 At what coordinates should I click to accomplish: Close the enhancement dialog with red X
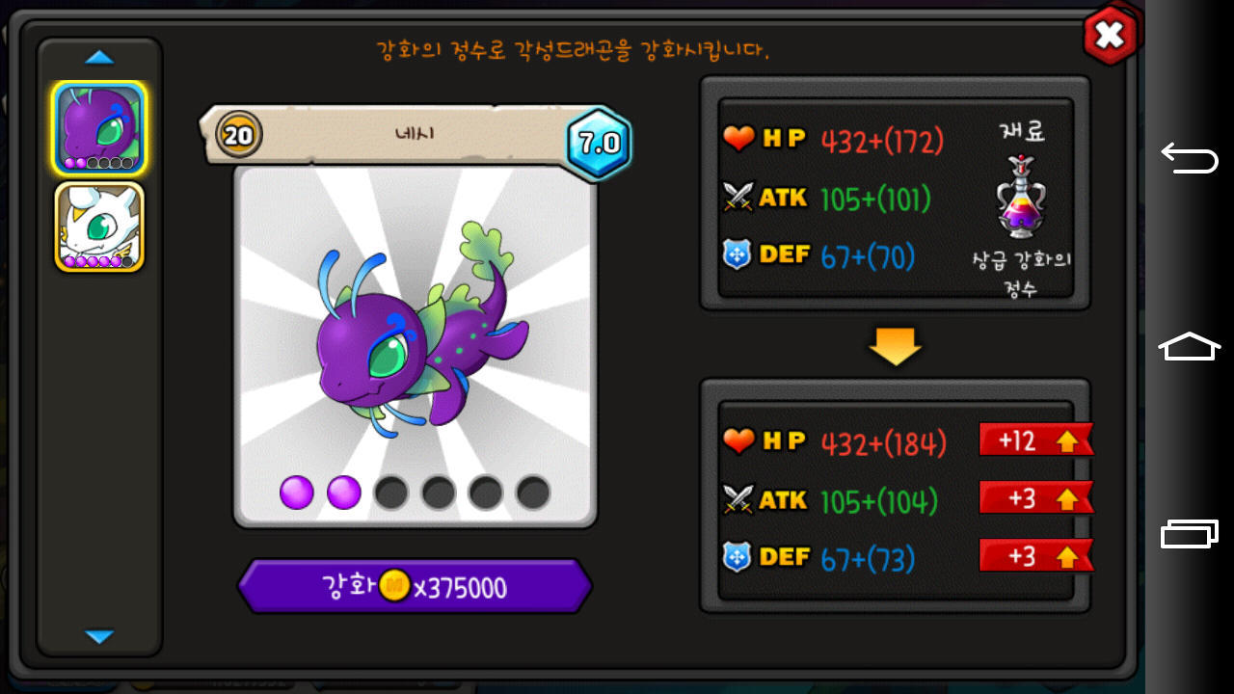[1111, 36]
